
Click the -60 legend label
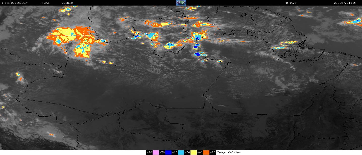175,152
